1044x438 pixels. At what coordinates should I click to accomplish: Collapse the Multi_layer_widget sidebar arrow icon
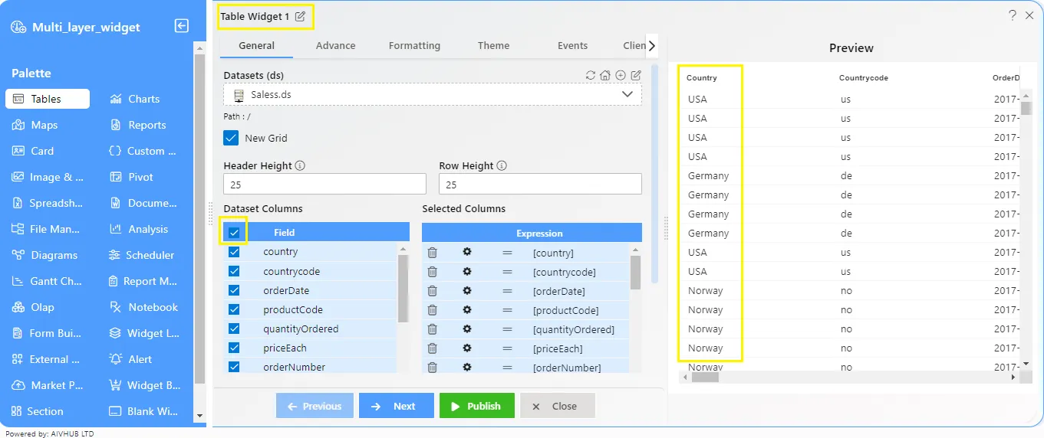pyautogui.click(x=182, y=26)
